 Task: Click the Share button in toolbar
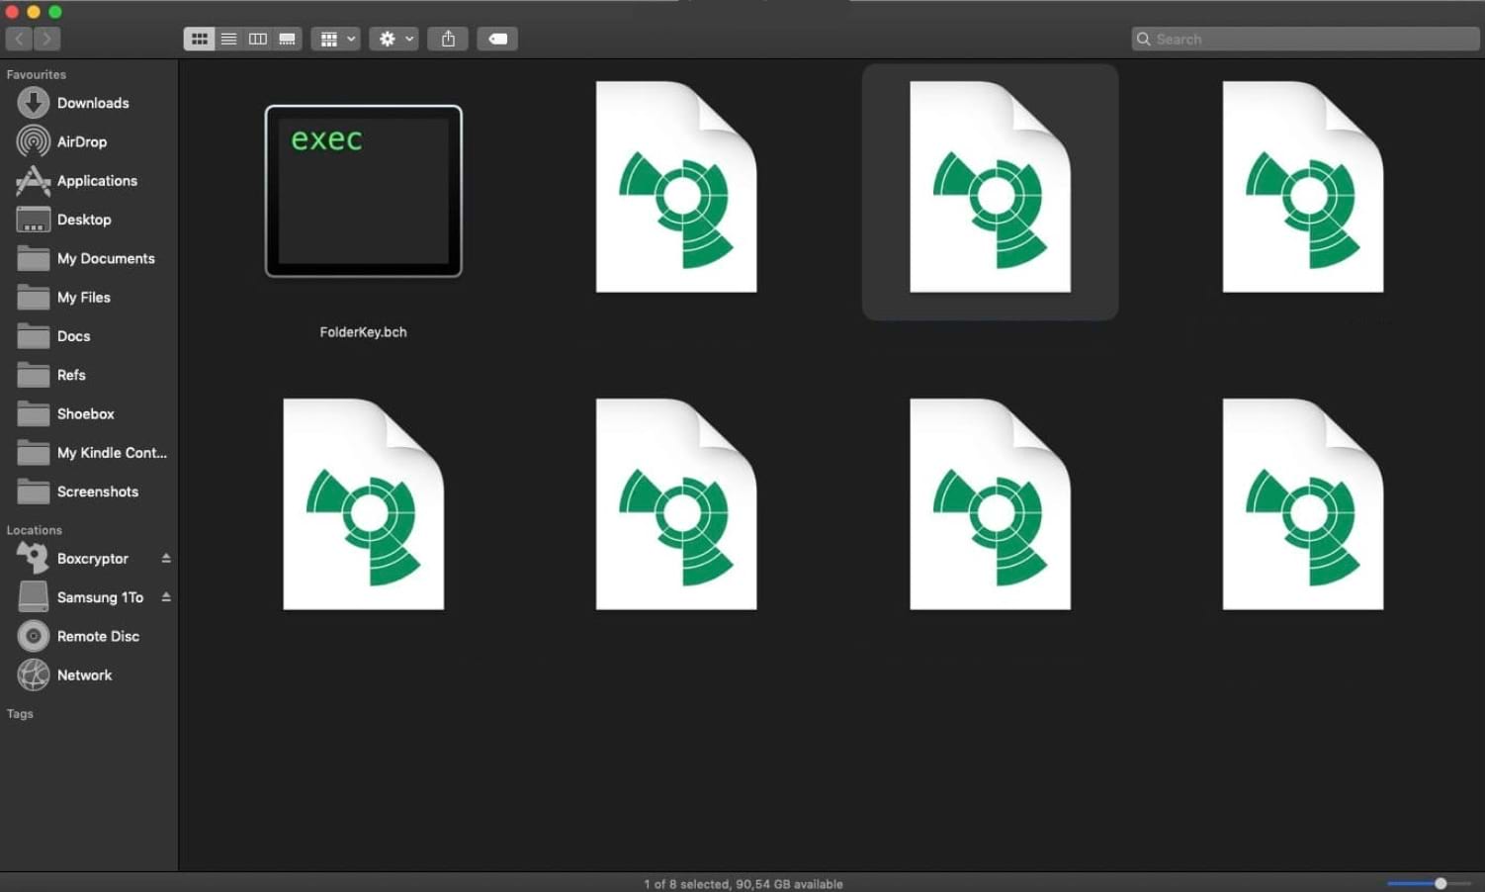pos(448,39)
